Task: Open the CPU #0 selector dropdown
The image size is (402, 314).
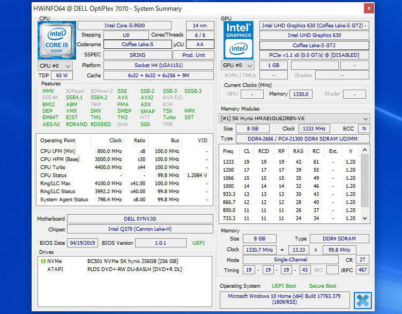Action: point(55,65)
